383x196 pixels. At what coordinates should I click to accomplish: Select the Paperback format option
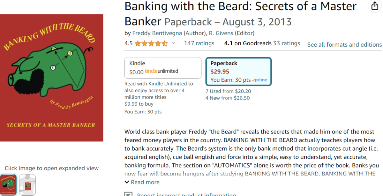point(238,71)
